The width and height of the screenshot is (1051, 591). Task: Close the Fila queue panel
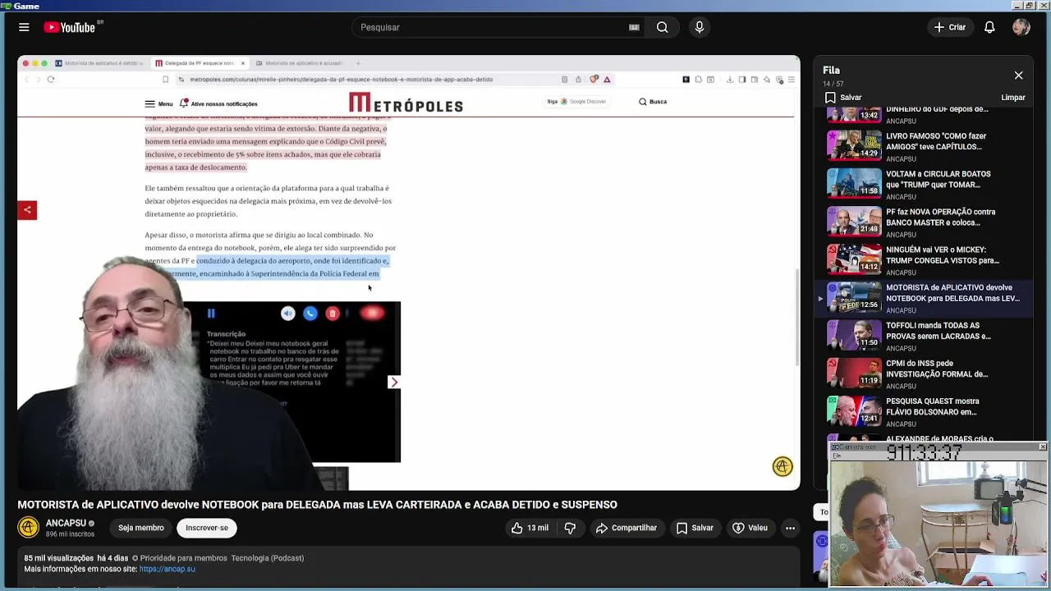pos(1018,76)
